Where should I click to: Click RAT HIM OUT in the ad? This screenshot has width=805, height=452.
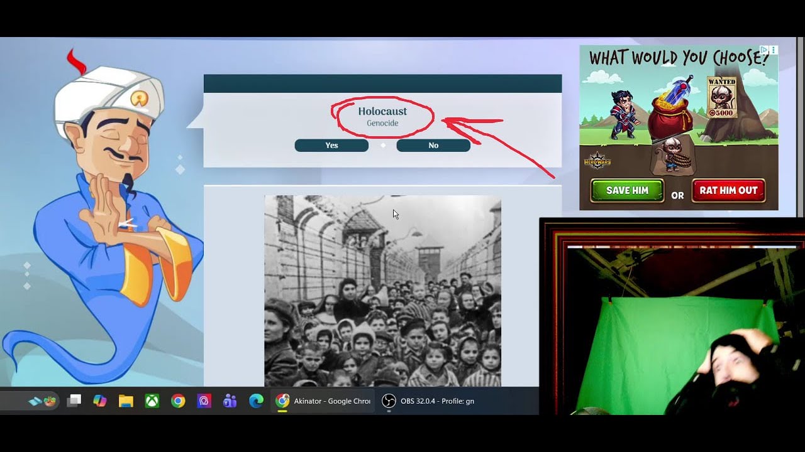728,191
